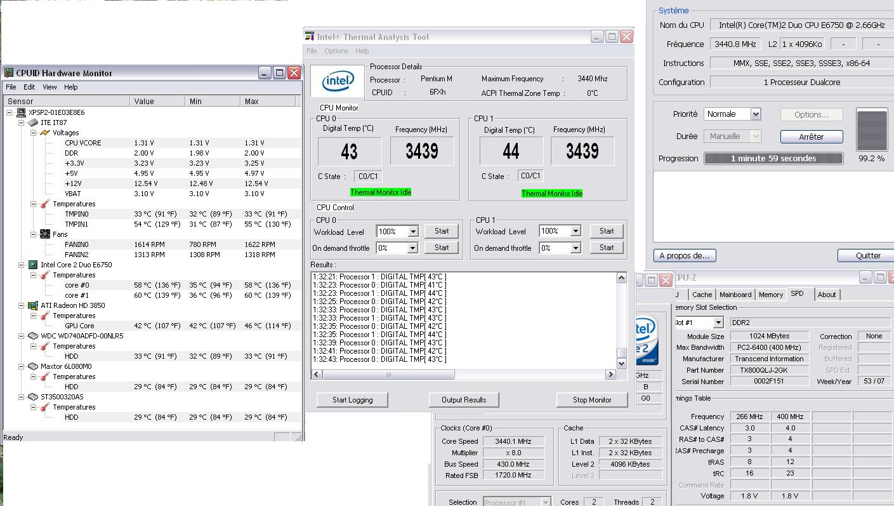Click the Maxtor 6L080M0 drive icon

[x=33, y=366]
